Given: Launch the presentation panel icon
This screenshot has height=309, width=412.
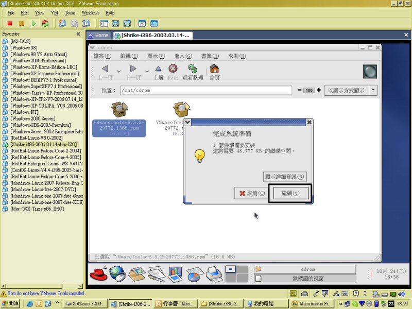Looking at the screenshot, I should pyautogui.click(x=175, y=274).
